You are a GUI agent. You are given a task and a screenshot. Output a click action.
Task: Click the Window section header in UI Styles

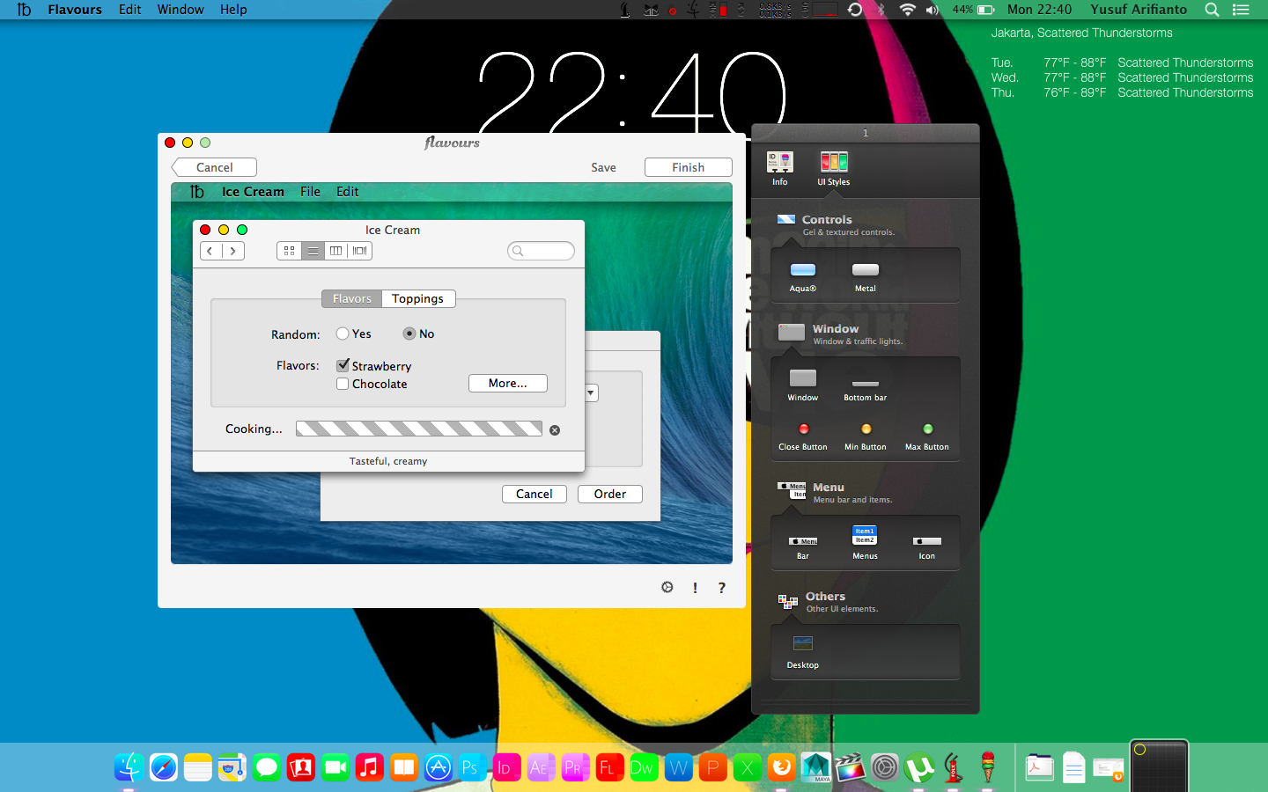tap(836, 329)
